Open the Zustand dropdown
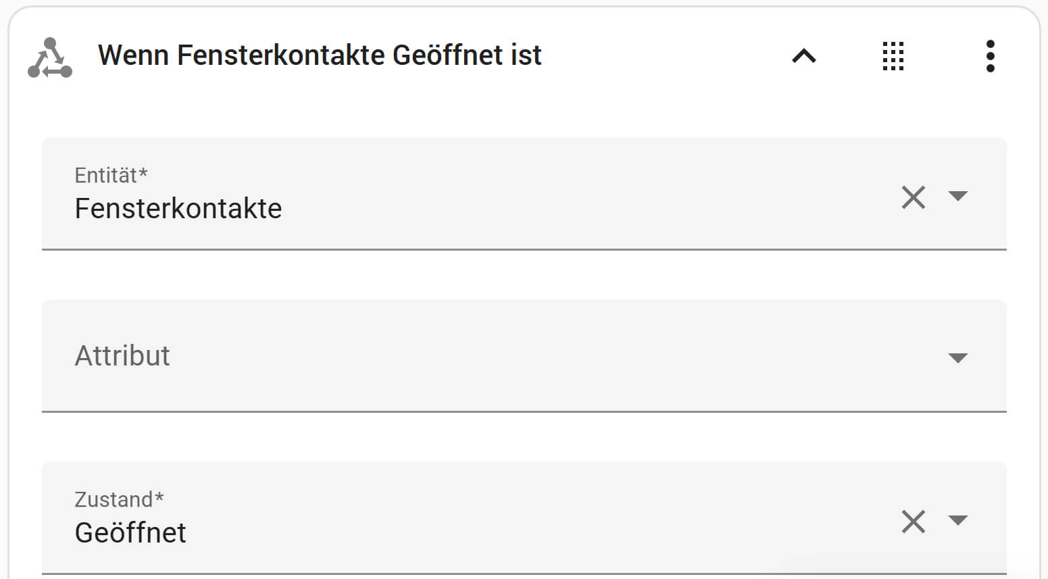This screenshot has width=1048, height=579. point(959,522)
